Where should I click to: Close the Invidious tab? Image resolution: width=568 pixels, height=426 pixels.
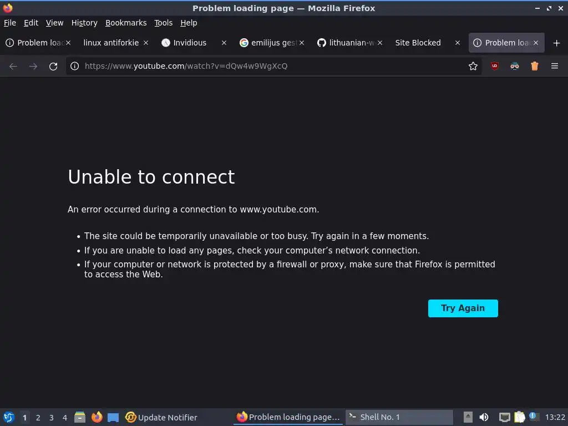(x=224, y=43)
